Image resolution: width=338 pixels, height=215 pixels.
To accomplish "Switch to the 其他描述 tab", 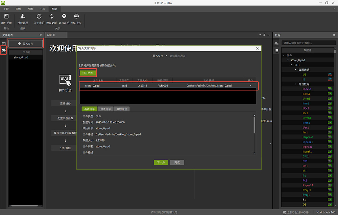I will click(122, 109).
